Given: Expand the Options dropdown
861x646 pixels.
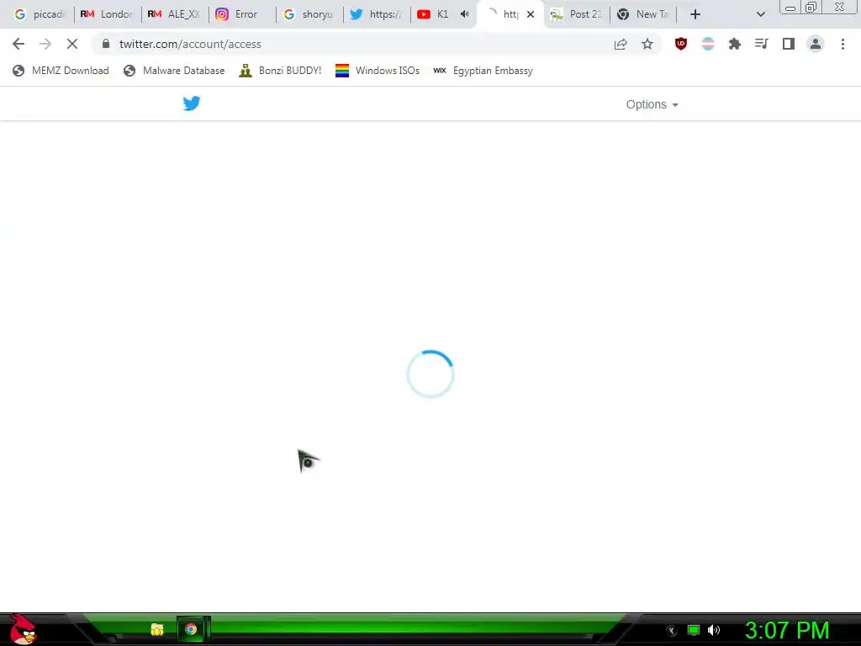Looking at the screenshot, I should 652,104.
